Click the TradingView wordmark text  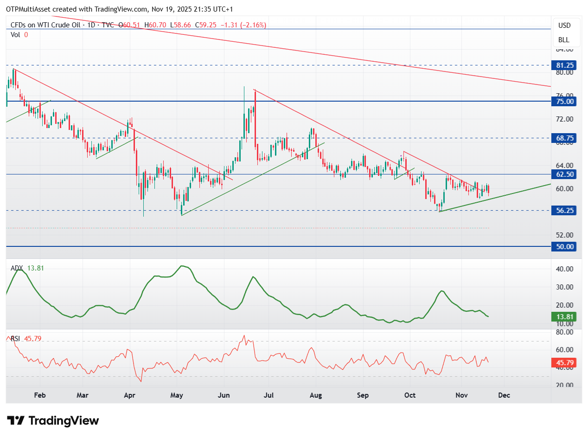(64, 421)
